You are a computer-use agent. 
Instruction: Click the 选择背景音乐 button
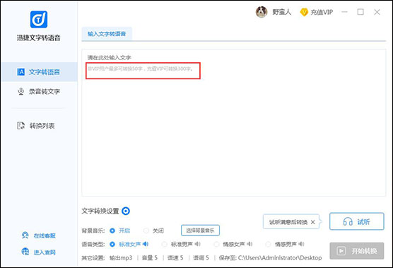200,231
